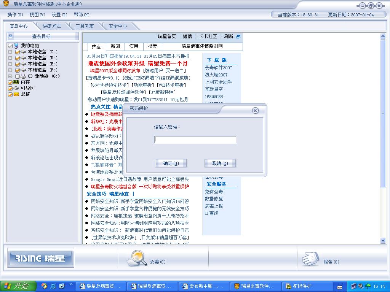Click the Rising tiger icon in title bar
Image resolution: width=390 pixels, height=292 pixels.
click(x=6, y=4)
